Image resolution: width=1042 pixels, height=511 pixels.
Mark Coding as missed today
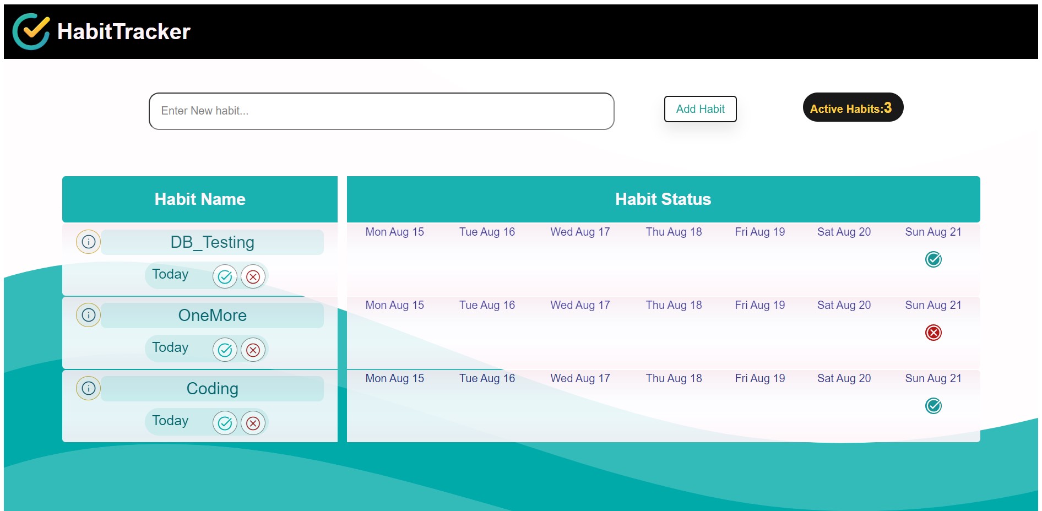253,423
